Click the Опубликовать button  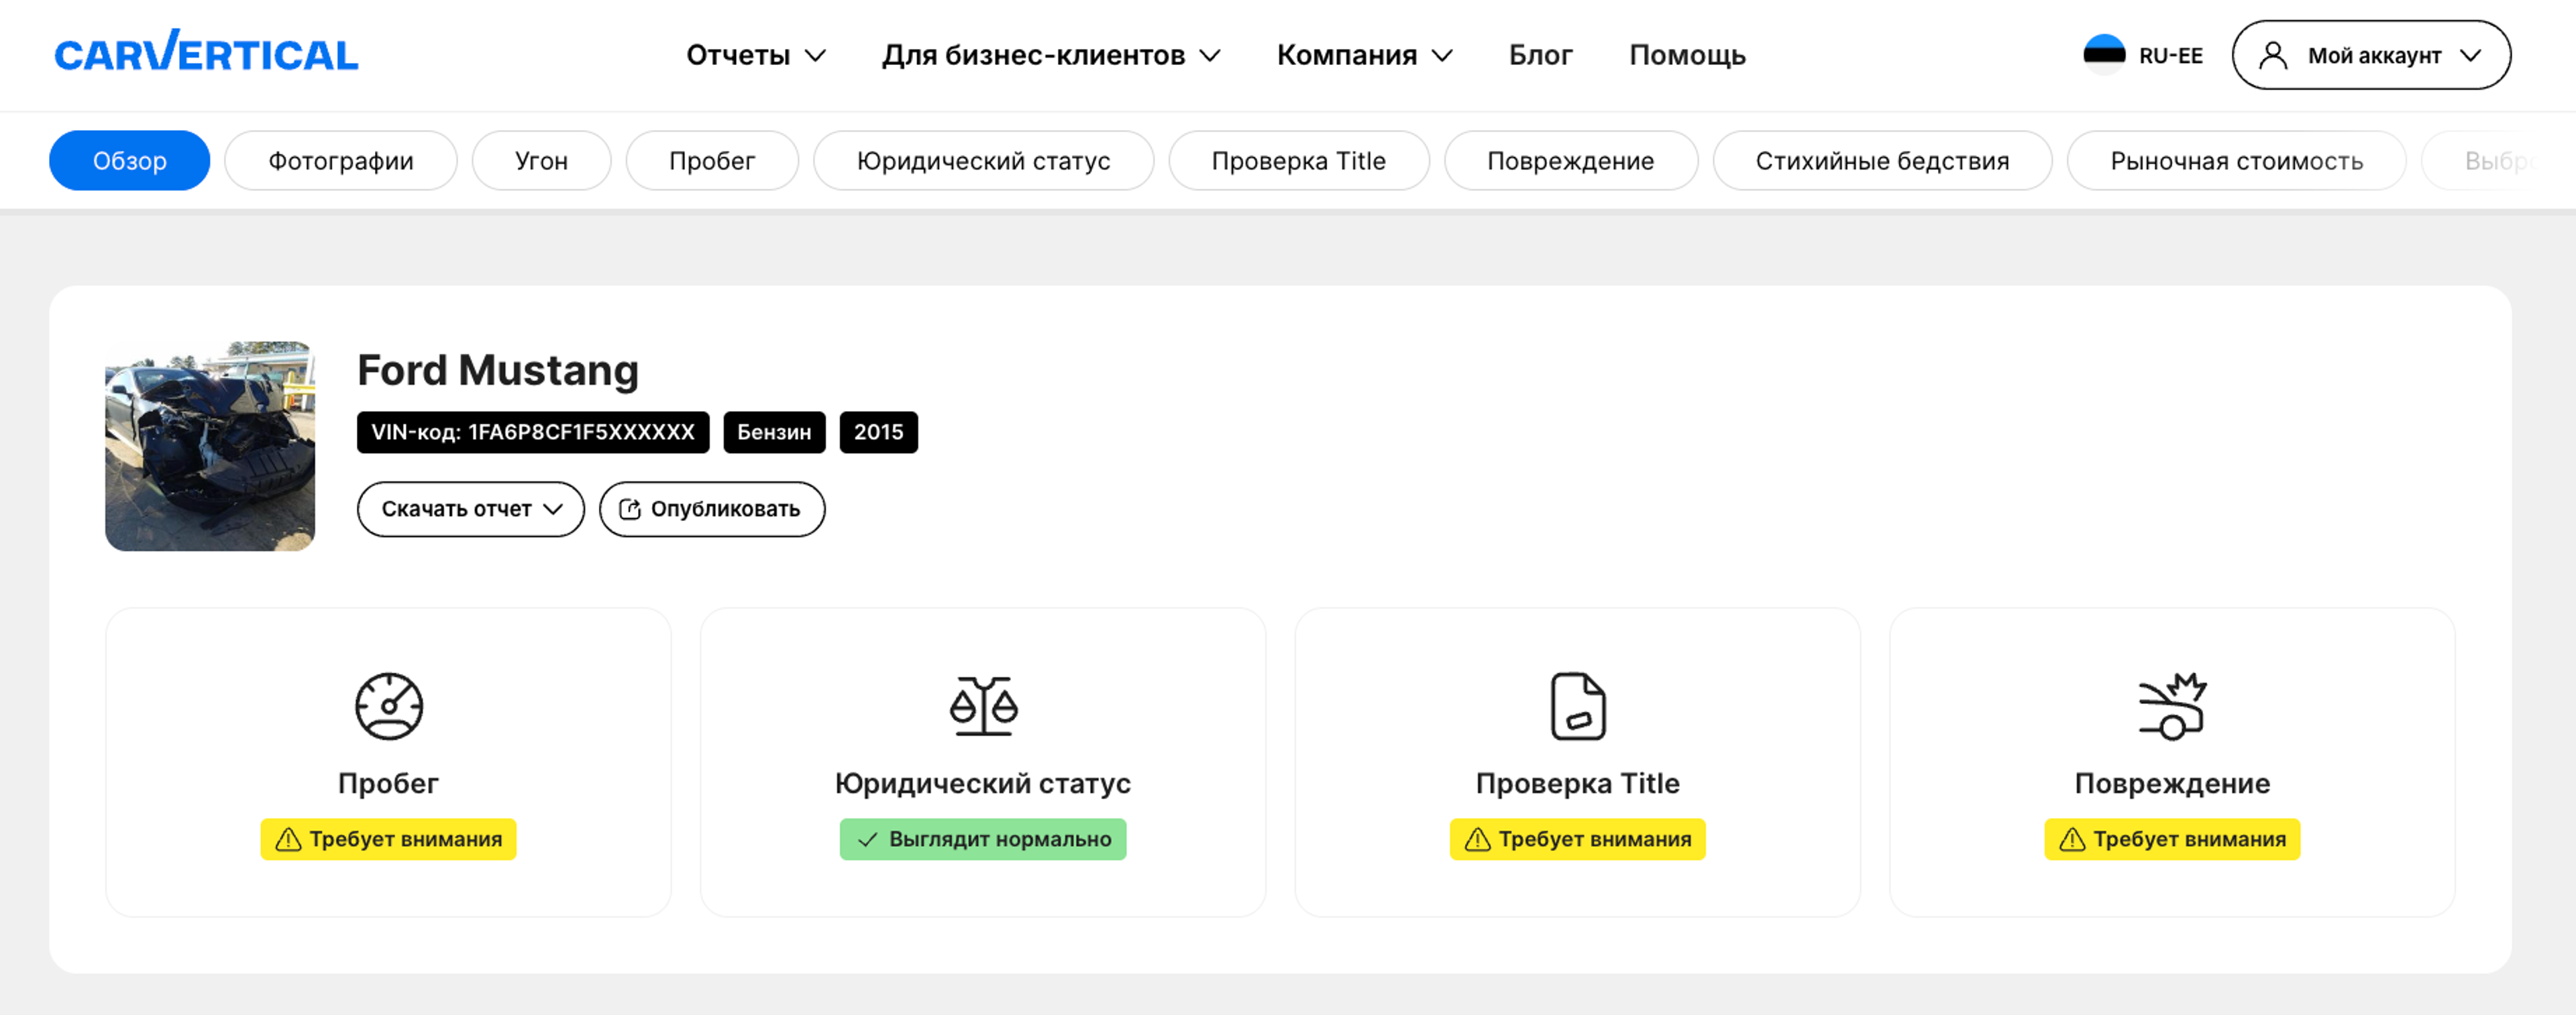(x=712, y=510)
